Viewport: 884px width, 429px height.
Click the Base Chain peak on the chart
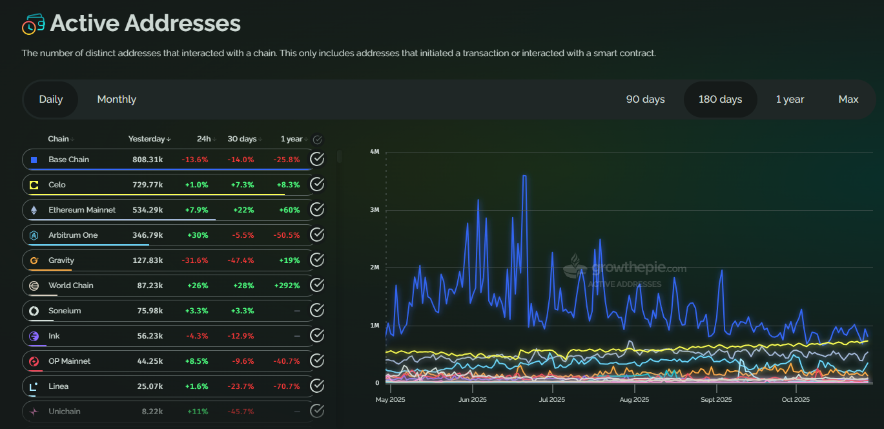click(524, 176)
